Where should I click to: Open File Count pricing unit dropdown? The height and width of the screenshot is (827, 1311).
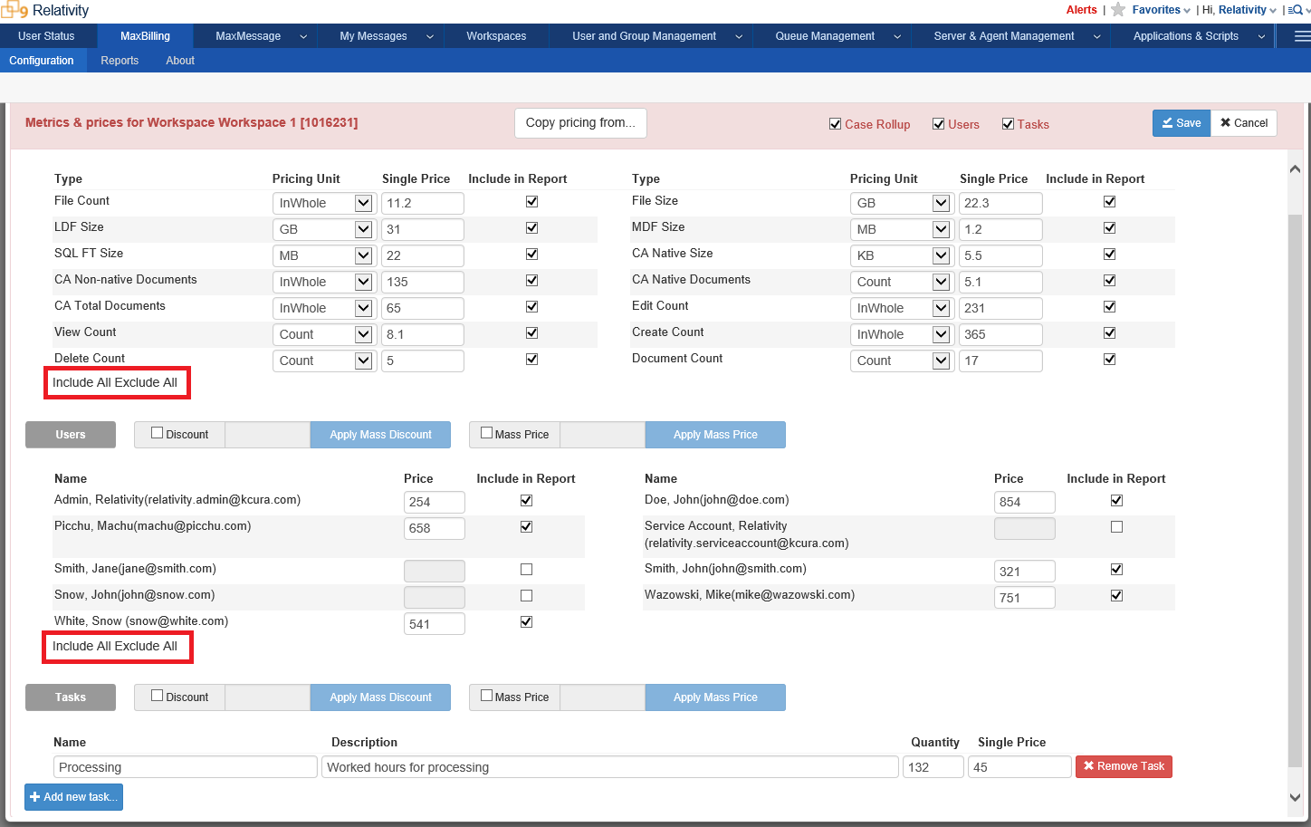(x=323, y=204)
